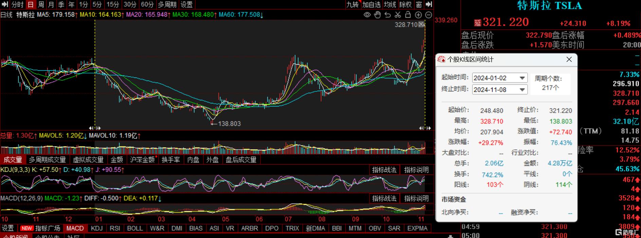Open 设置 in bottom indicator bar
Image resolution: width=641 pixels, height=238 pixels.
(x=8, y=228)
